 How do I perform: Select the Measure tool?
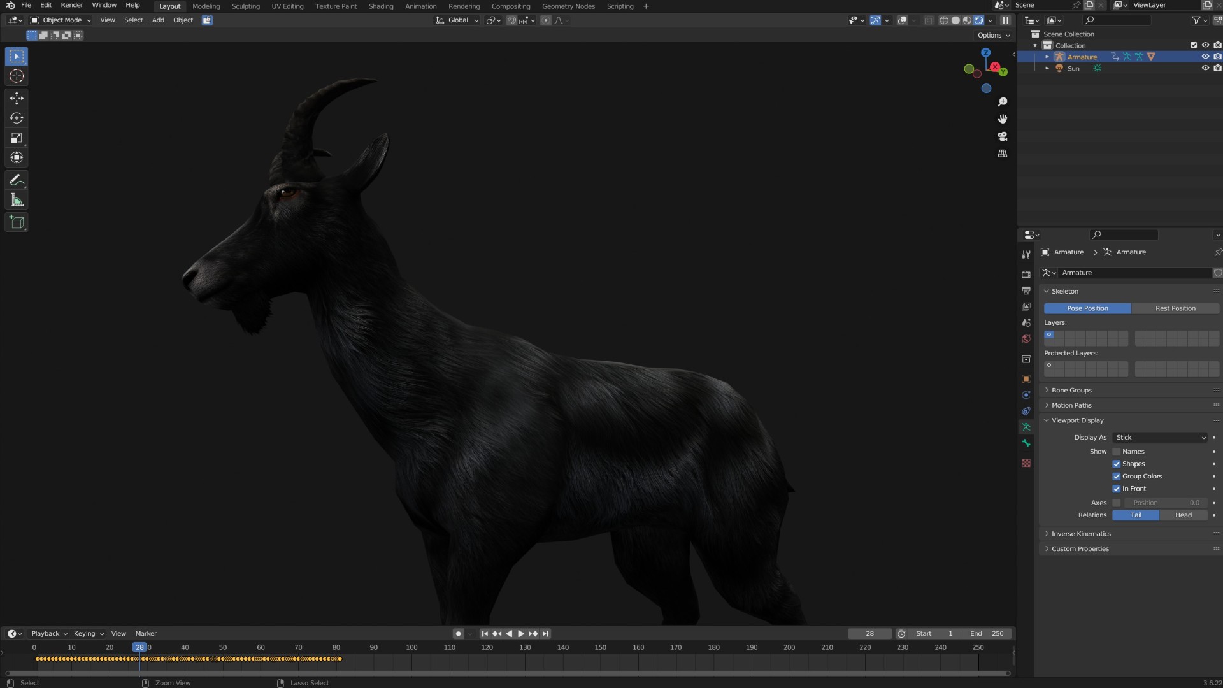[x=17, y=201]
